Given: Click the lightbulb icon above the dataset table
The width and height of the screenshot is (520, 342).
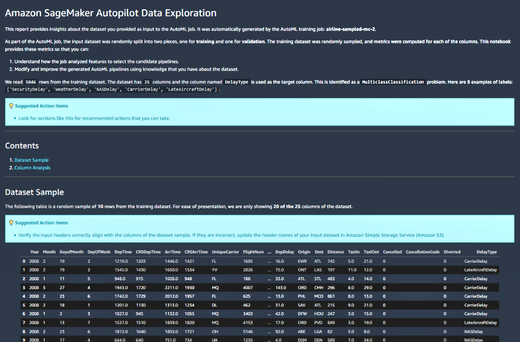Looking at the screenshot, I should pyautogui.click(x=11, y=223).
